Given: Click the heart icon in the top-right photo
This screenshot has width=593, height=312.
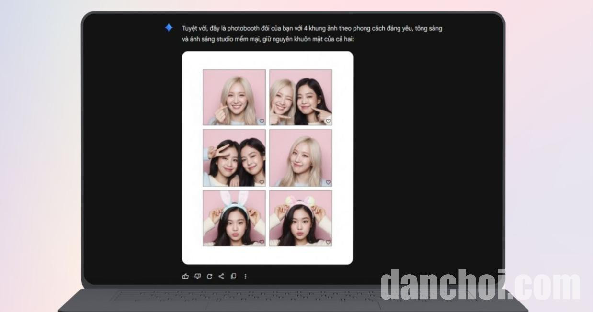Looking at the screenshot, I should (328, 121).
